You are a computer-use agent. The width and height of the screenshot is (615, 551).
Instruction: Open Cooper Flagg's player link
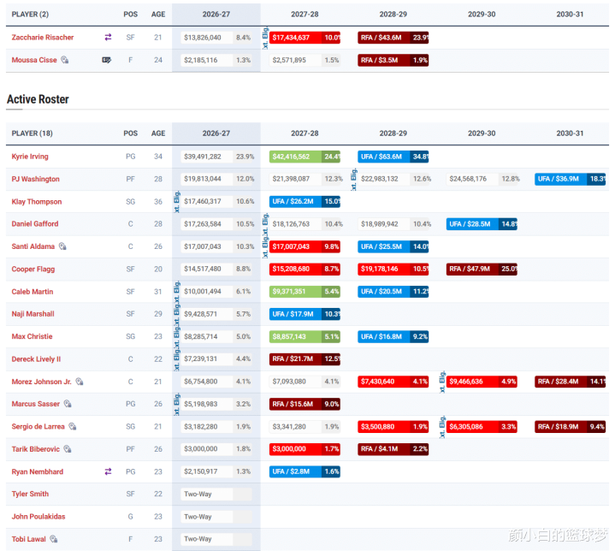click(33, 270)
